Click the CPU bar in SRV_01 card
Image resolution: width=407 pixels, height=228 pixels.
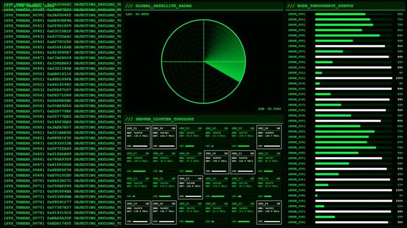tap(140, 146)
